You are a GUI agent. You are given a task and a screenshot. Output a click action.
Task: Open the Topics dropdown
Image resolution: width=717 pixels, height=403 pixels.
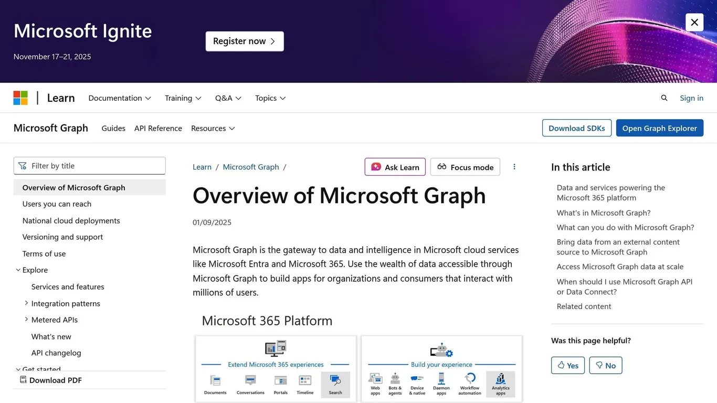(270, 98)
